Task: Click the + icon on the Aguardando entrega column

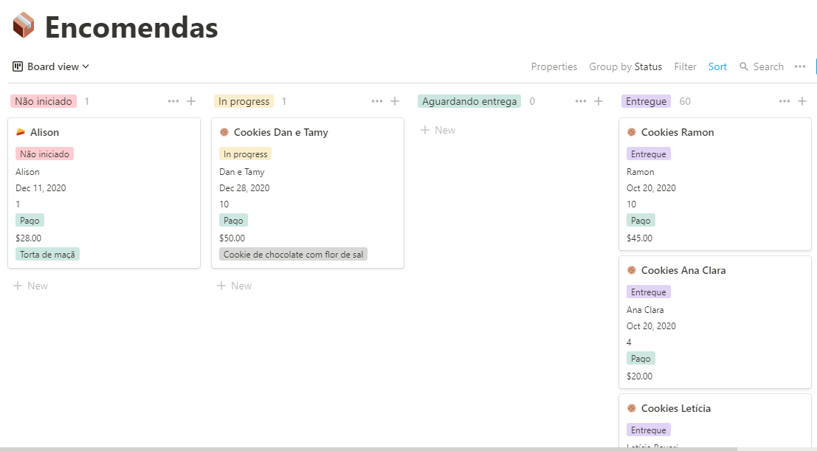Action: point(598,100)
